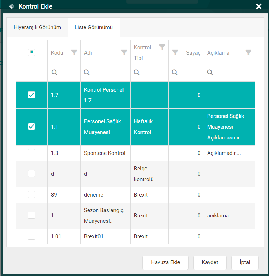Click the Kontrol Ekle layers icon in title bar

pos(11,6)
